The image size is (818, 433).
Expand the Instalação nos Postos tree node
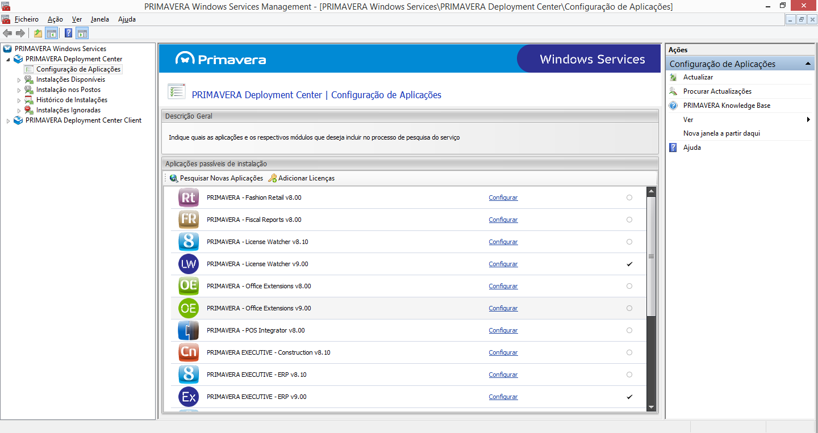[x=19, y=90]
